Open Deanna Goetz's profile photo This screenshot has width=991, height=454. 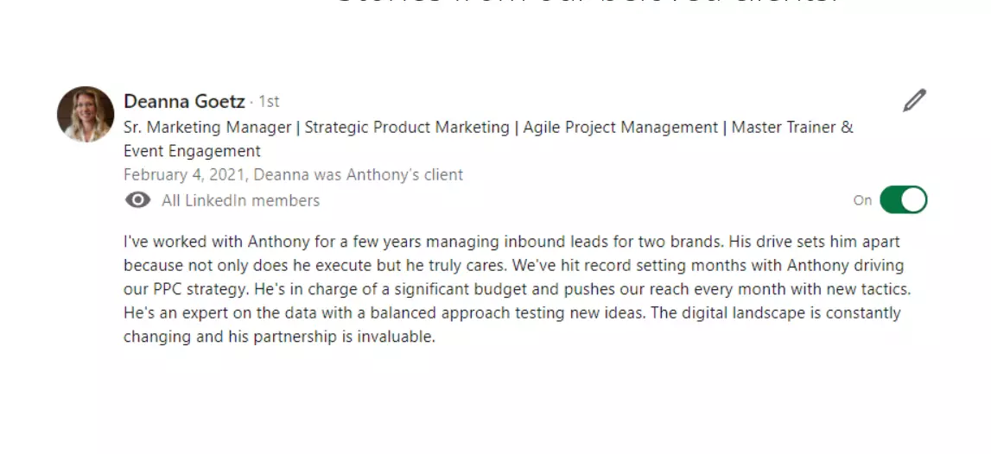[86, 114]
